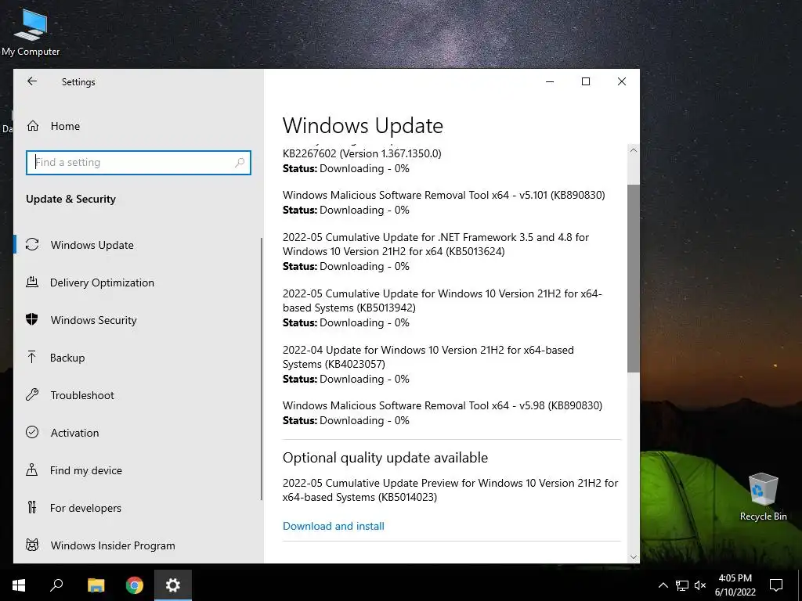Screen dimensions: 802x601
Task: Select the Recycle Bin desktop icon
Action: pos(763,497)
